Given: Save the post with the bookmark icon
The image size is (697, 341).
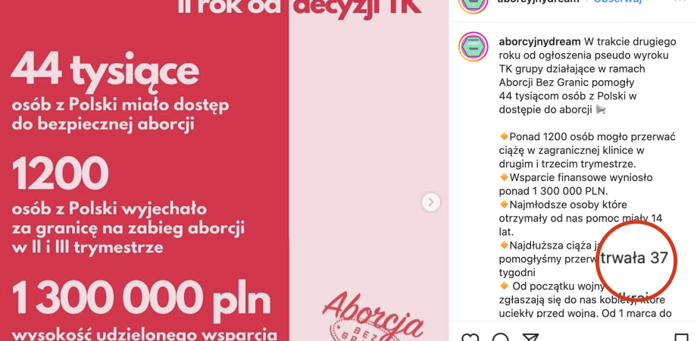Looking at the screenshot, I should 681,337.
